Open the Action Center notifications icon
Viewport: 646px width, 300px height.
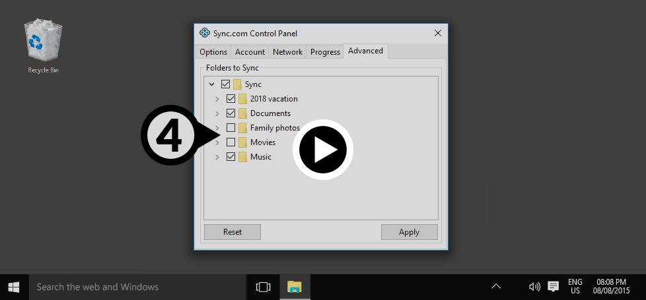point(553,287)
